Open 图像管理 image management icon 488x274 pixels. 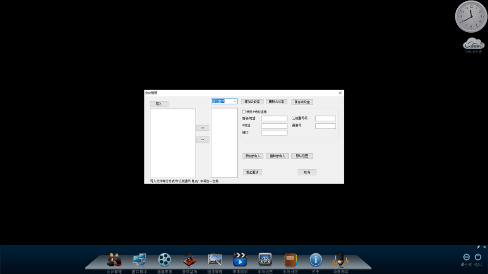(x=215, y=260)
